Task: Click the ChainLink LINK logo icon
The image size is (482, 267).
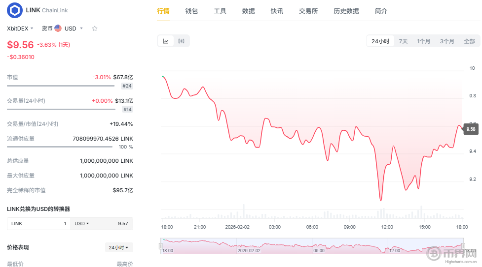Action: [x=15, y=10]
